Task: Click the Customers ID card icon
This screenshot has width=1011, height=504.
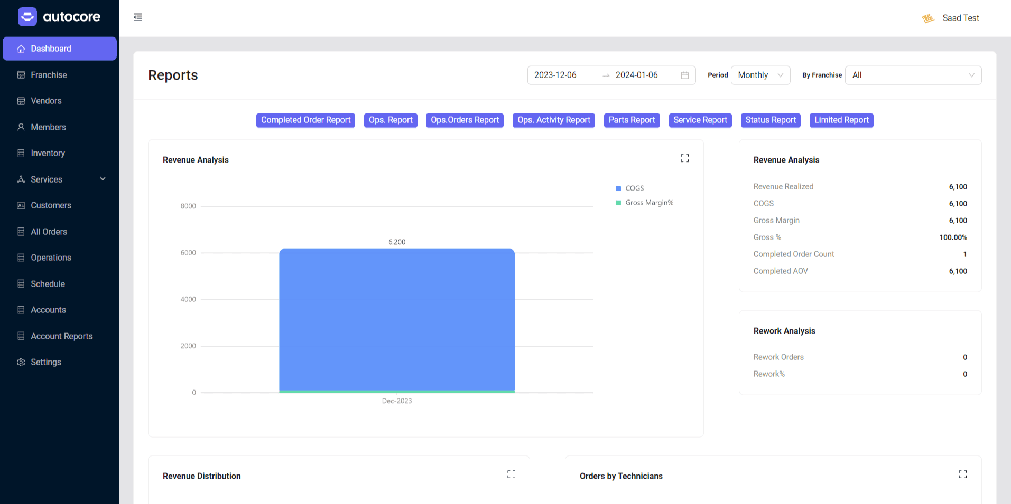Action: click(21, 205)
